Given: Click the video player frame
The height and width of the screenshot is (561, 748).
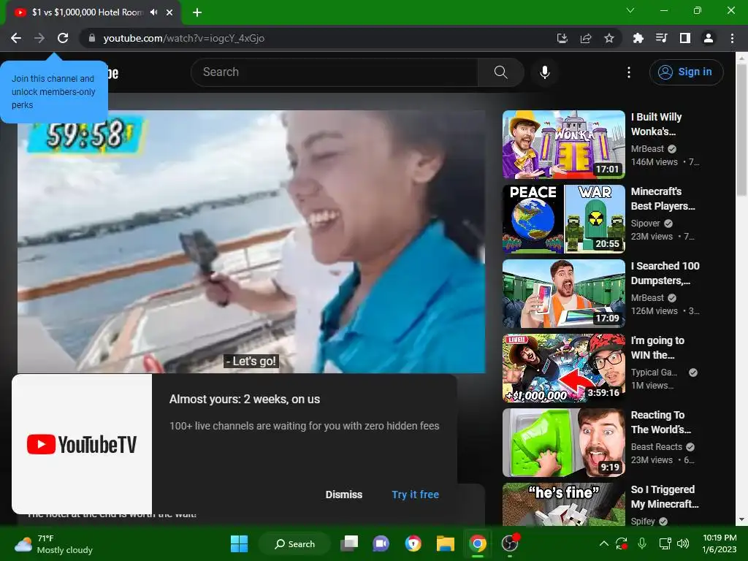Looking at the screenshot, I should (251, 241).
